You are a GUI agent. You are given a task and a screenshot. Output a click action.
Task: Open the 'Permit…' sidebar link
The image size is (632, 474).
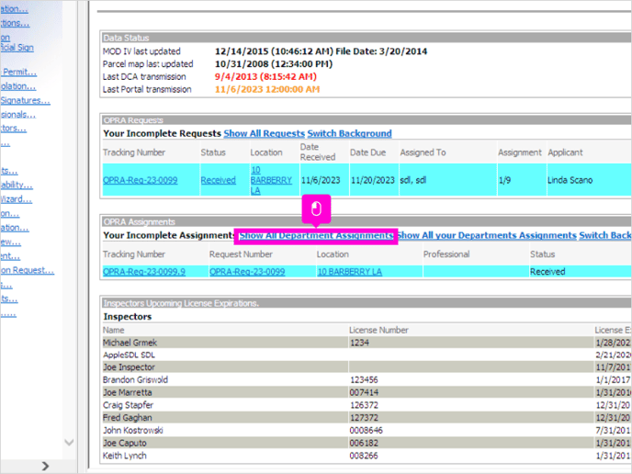click(x=19, y=73)
